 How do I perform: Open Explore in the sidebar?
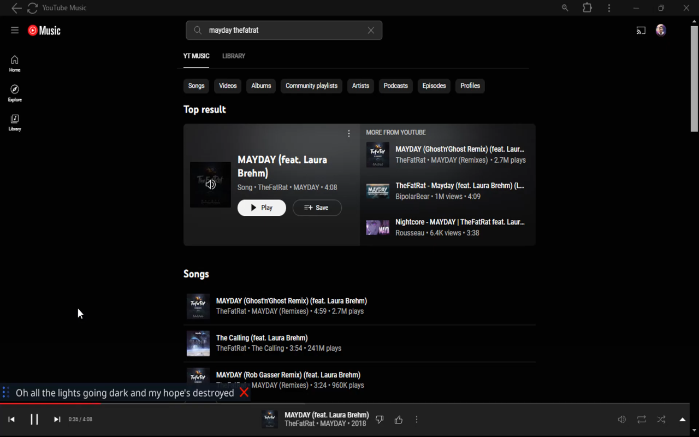coord(15,93)
